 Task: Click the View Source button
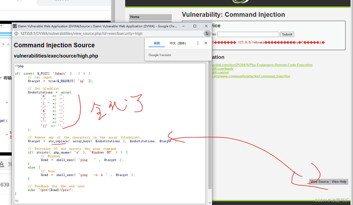pyautogui.click(x=319, y=181)
